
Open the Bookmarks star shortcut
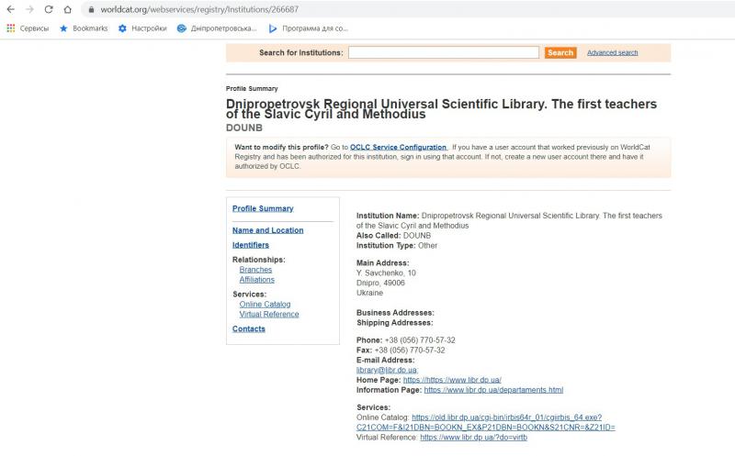coord(84,28)
